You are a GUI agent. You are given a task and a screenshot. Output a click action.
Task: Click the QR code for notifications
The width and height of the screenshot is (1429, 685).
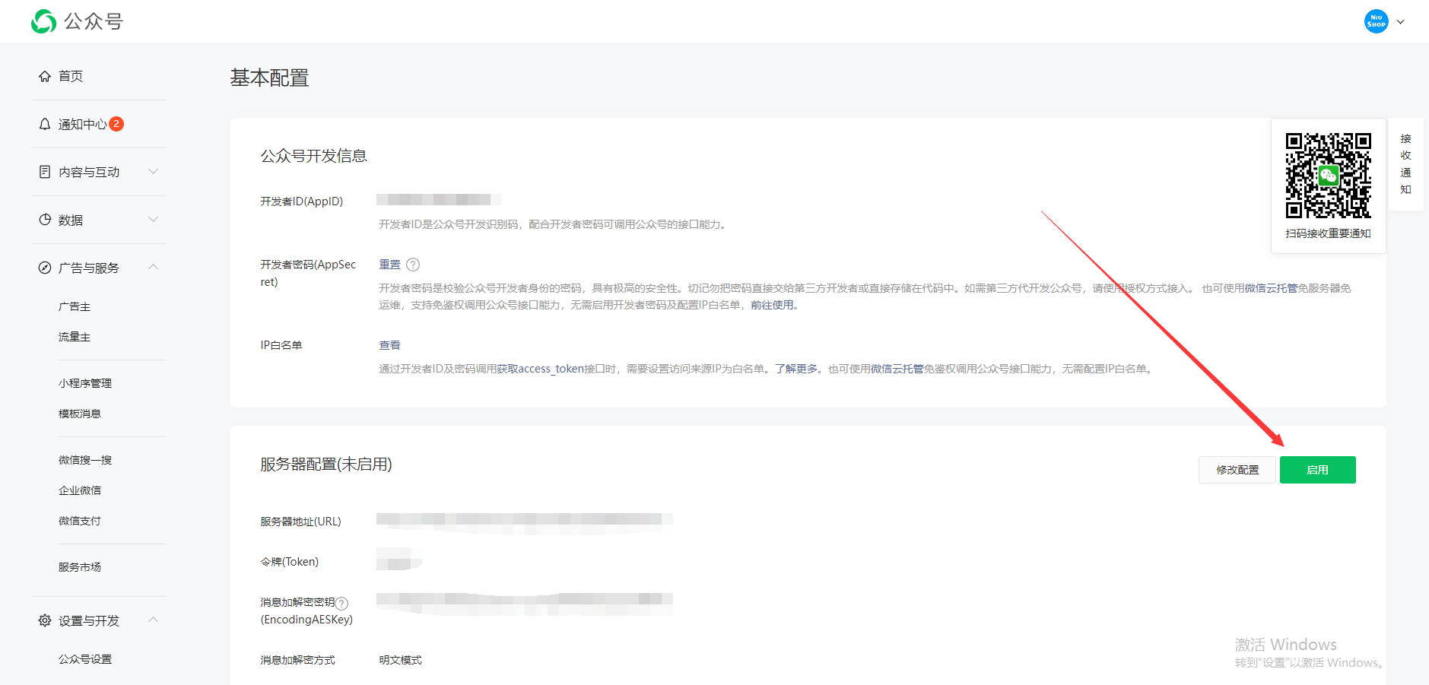(1328, 176)
